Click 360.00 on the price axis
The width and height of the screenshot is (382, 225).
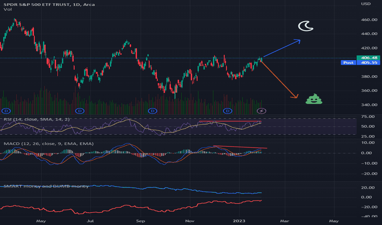pyautogui.click(x=369, y=90)
